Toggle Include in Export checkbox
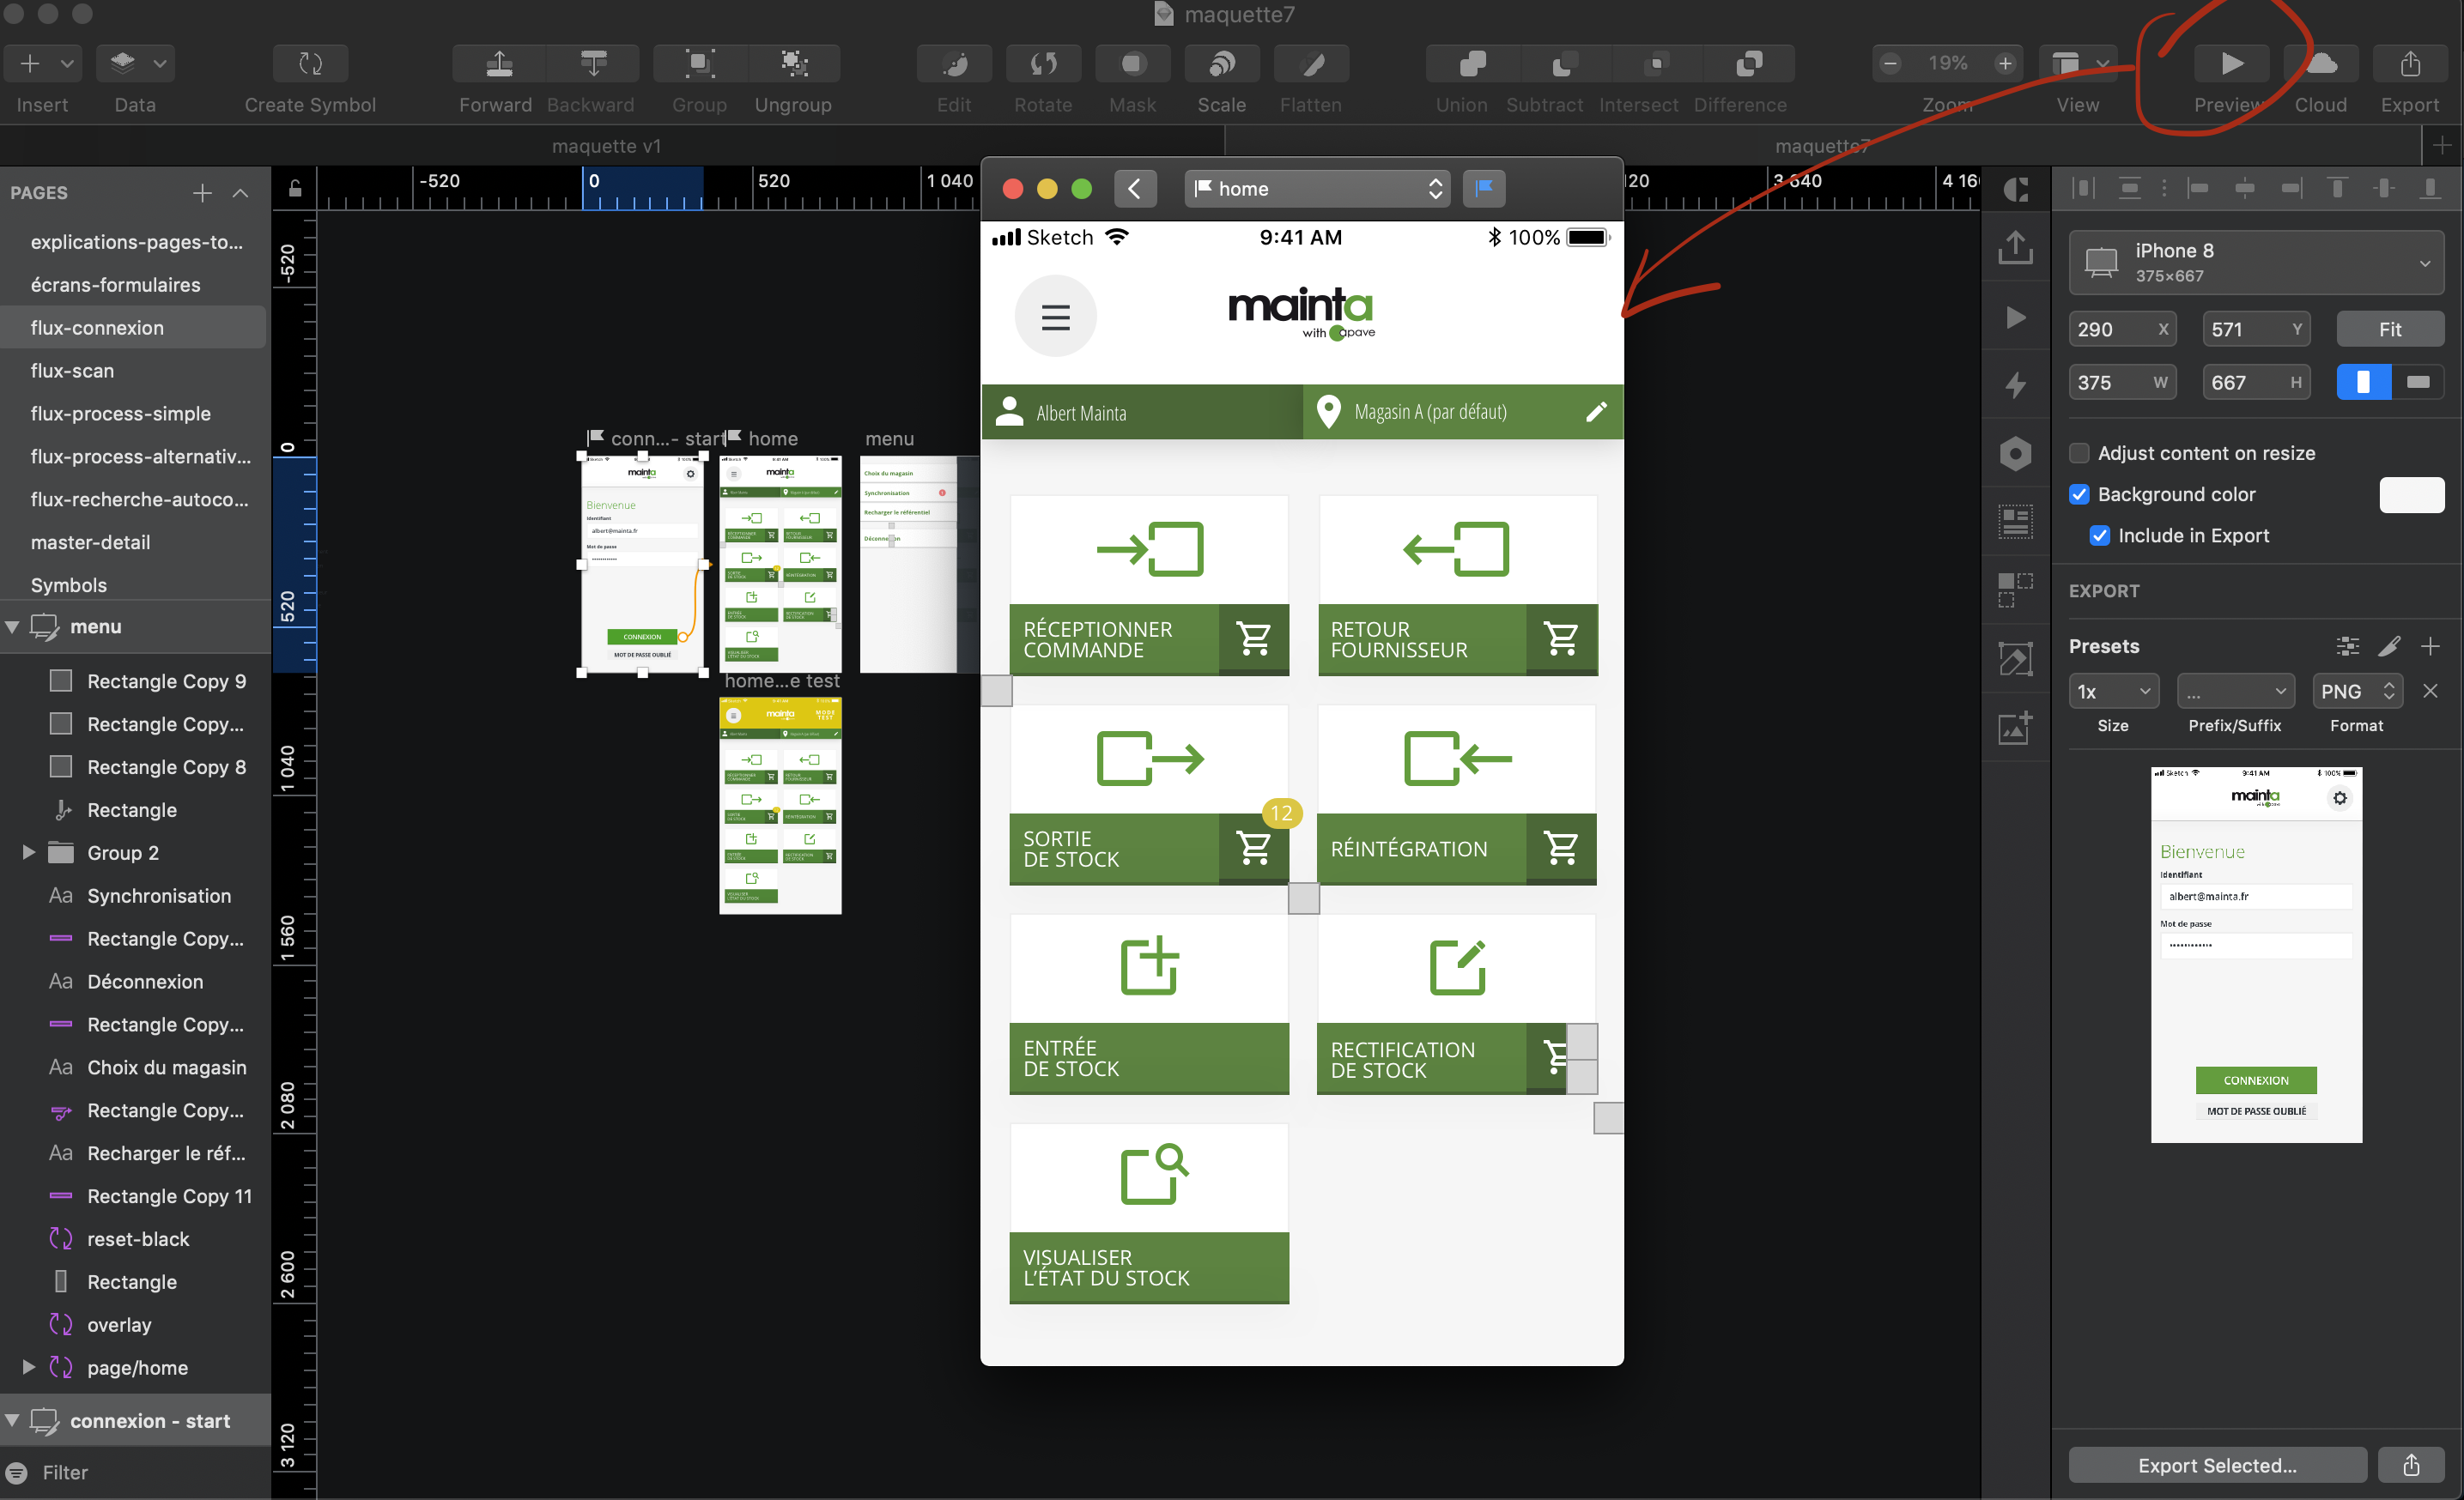2464x1500 pixels. [x=2082, y=535]
